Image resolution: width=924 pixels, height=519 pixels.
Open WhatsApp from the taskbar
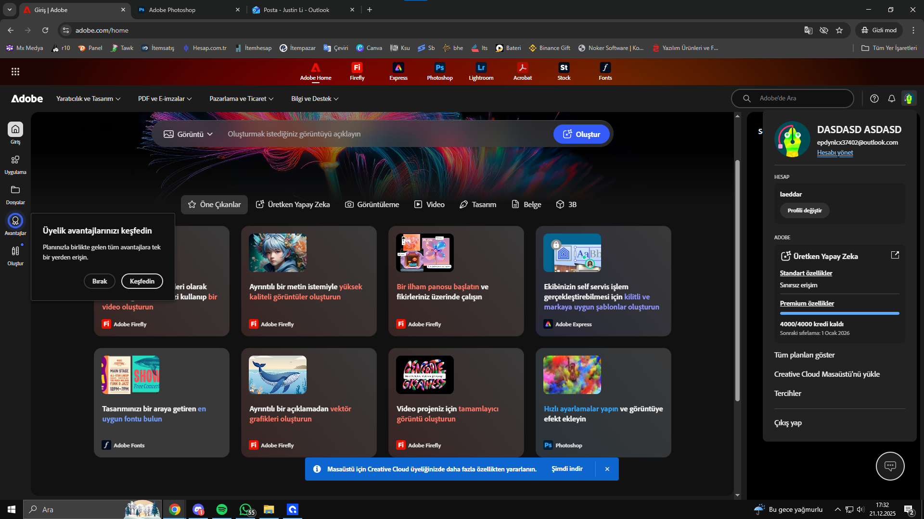click(x=246, y=509)
